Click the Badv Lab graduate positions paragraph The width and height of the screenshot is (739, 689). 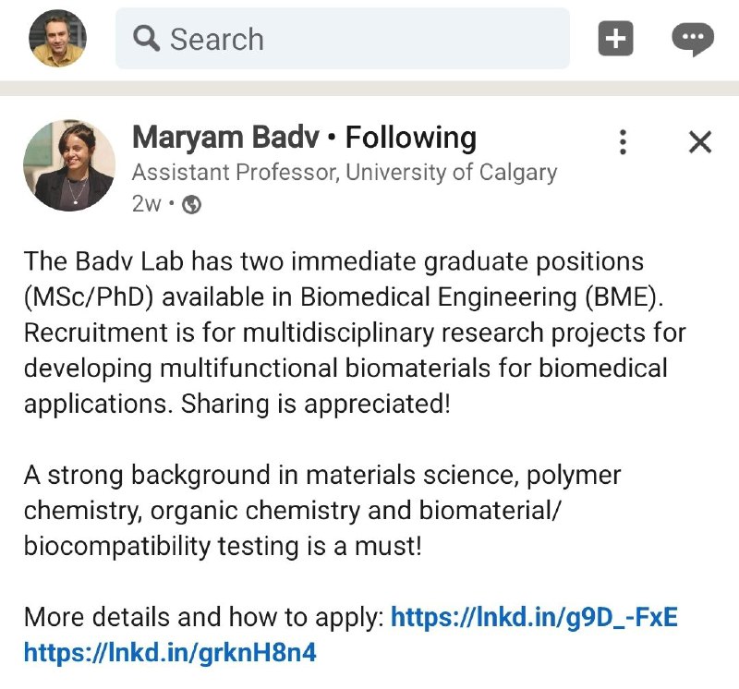pyautogui.click(x=355, y=332)
